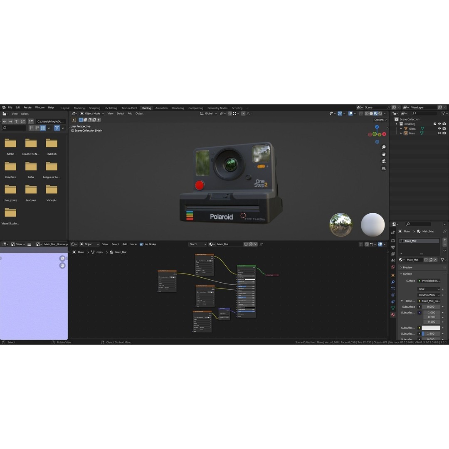Open the World properties tab
This screenshot has height=449, width=449.
click(393, 267)
